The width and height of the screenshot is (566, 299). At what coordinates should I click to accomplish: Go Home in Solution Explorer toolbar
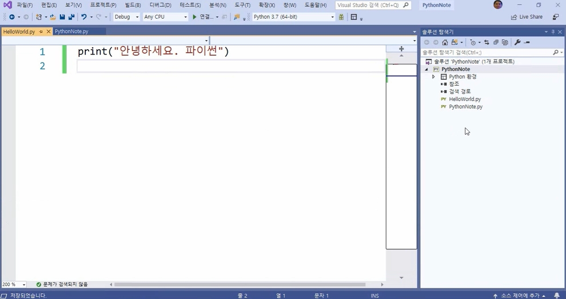tap(445, 42)
